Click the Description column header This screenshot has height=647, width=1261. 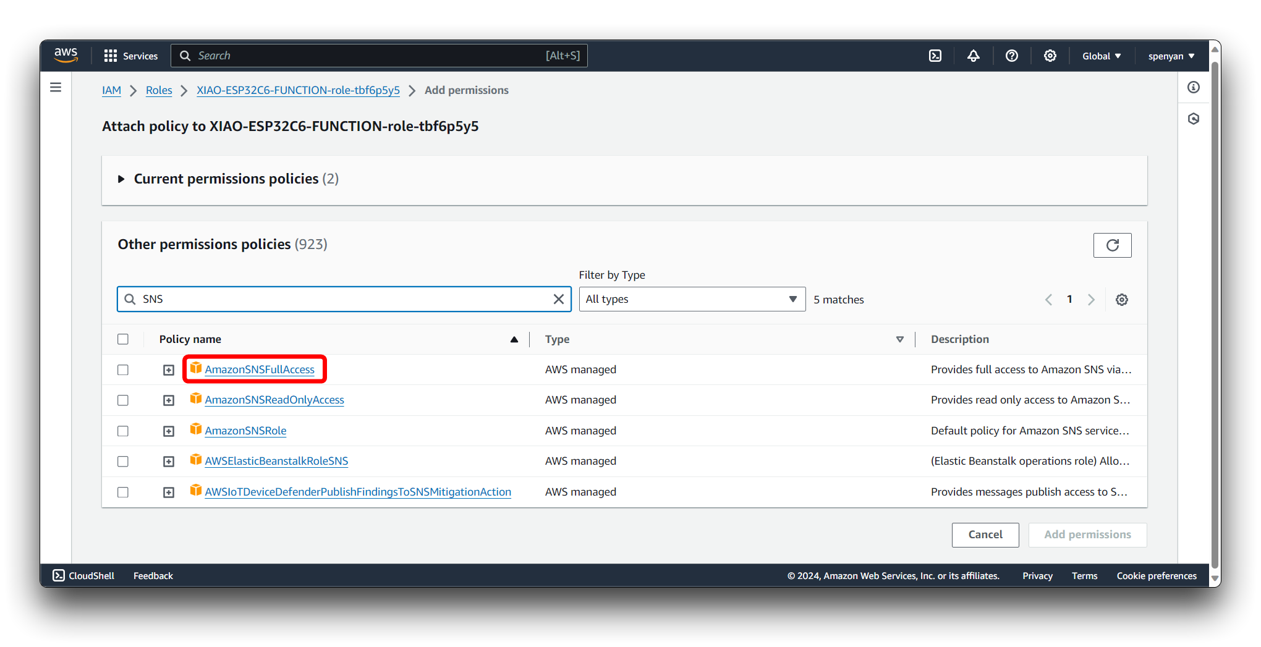(960, 339)
